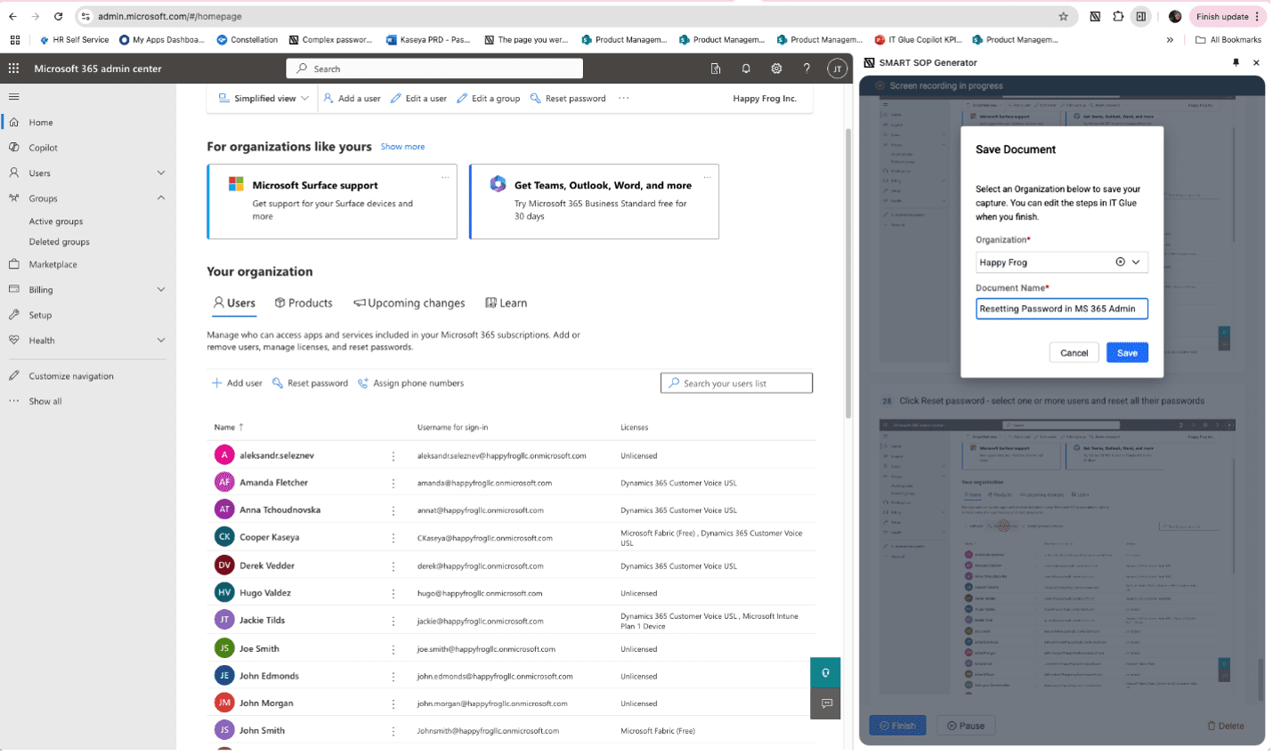The width and height of the screenshot is (1273, 755).
Task: Save the captured SOP document
Action: (x=1126, y=352)
